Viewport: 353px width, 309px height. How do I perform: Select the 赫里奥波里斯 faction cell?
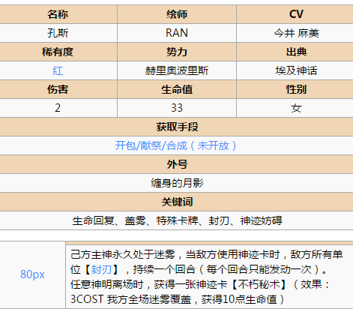(x=177, y=70)
